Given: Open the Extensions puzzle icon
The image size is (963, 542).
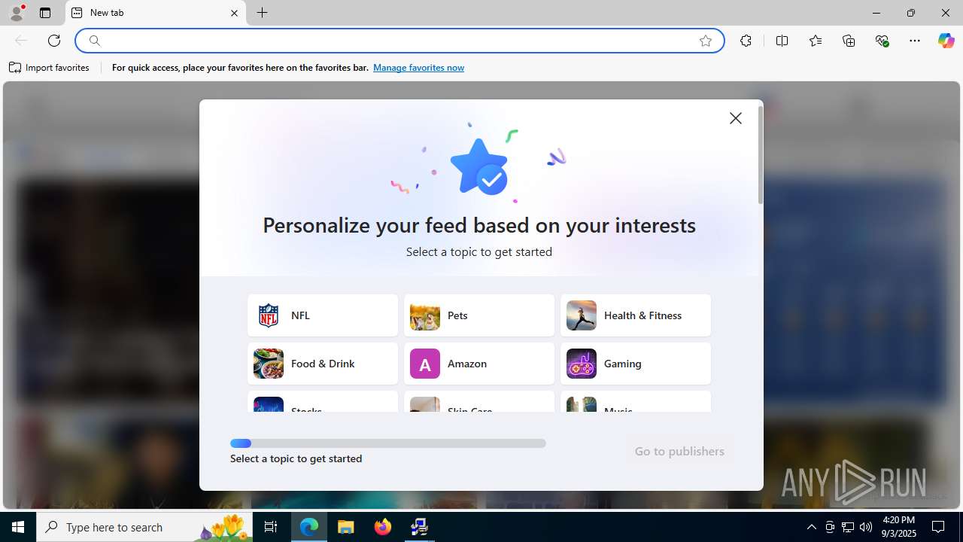Looking at the screenshot, I should [x=746, y=41].
